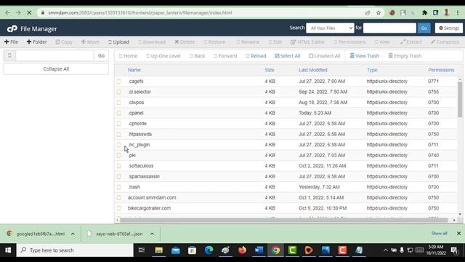Click the View toolbar button

[x=382, y=42]
